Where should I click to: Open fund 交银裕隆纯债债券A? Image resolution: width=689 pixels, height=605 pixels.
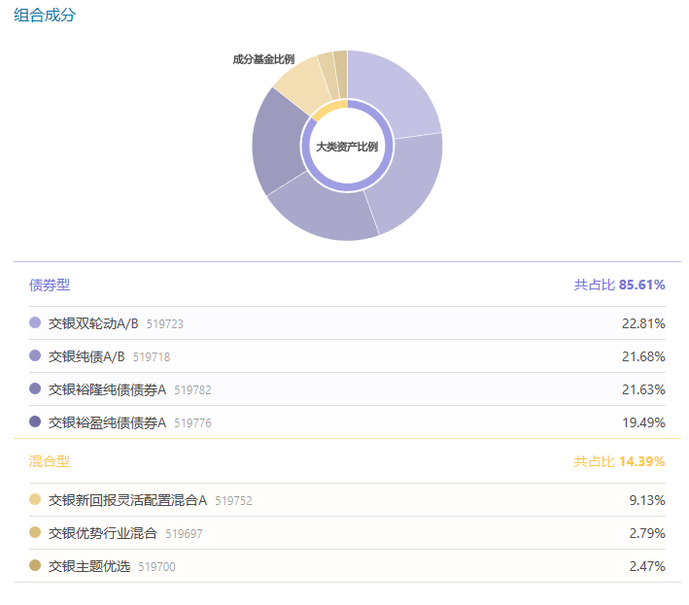pyautogui.click(x=107, y=389)
